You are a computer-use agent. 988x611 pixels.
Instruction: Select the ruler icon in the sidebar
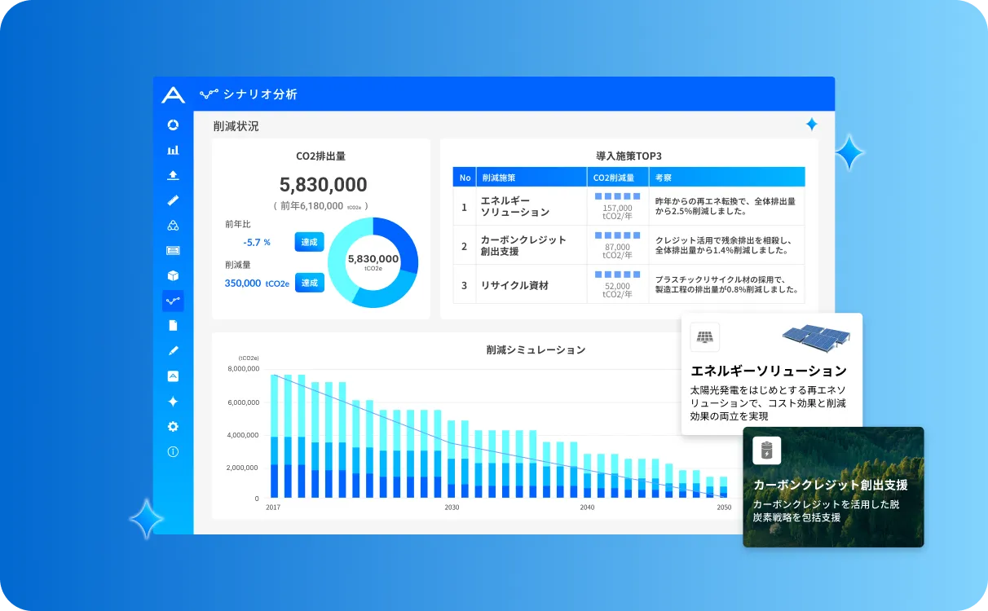pos(173,200)
